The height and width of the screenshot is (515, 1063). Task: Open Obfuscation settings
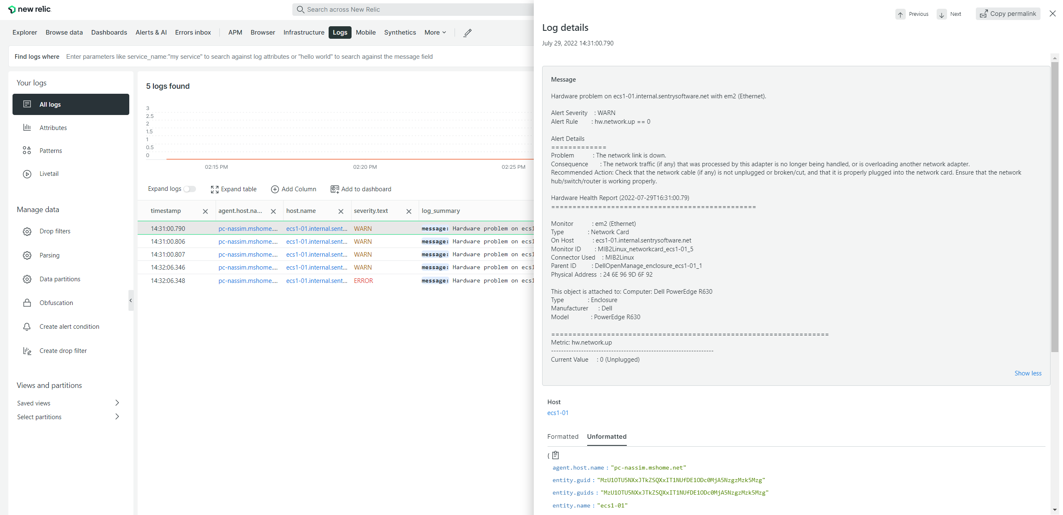click(56, 302)
